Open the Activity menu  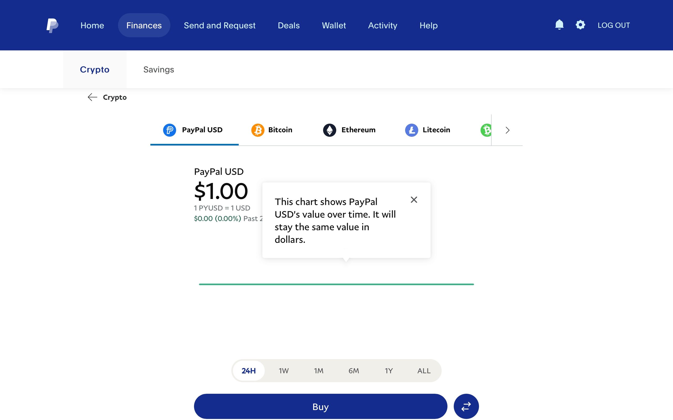pos(383,25)
